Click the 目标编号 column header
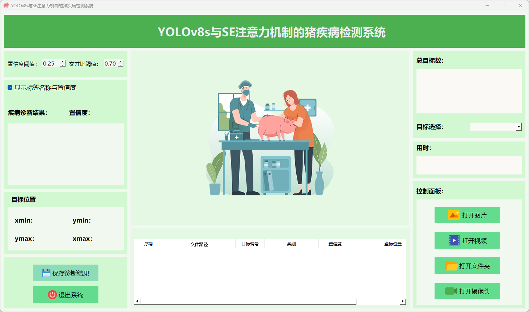The image size is (529, 312). point(250,244)
